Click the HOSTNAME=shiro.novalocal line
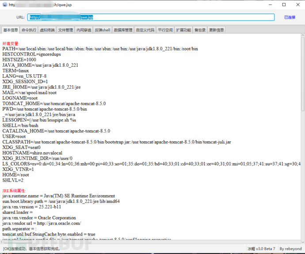The height and width of the screenshot is (254, 305). [x=32, y=153]
